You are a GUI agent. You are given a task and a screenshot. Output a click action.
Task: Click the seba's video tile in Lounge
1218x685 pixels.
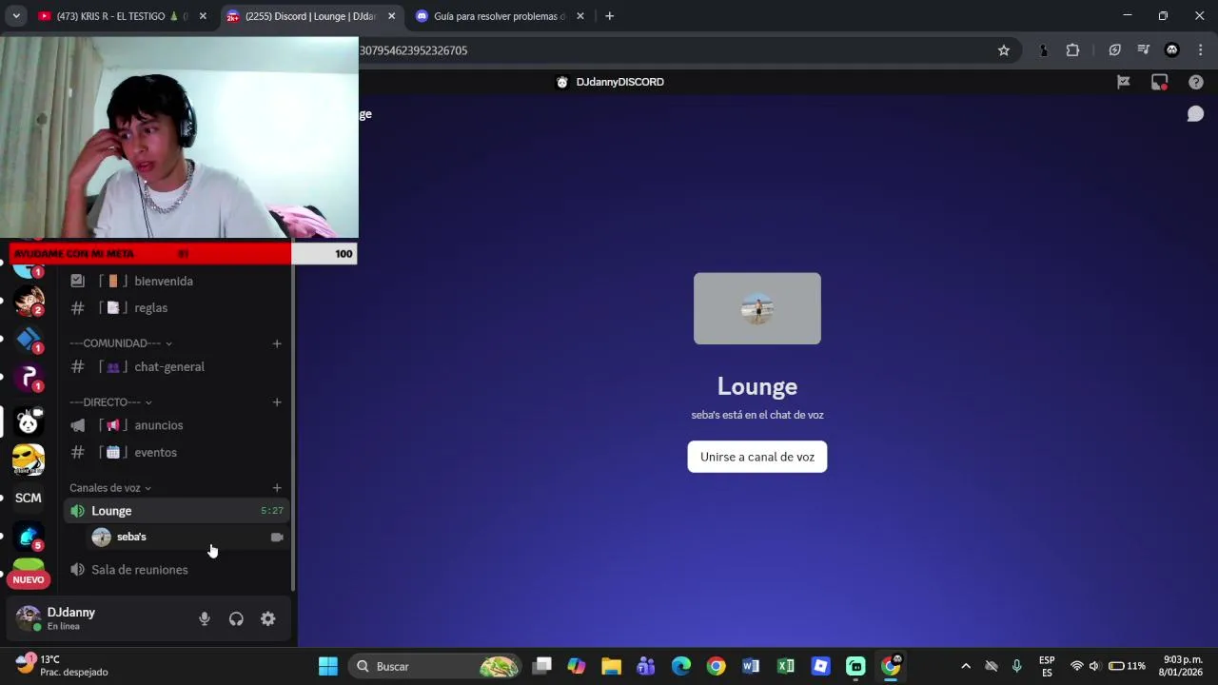757,308
